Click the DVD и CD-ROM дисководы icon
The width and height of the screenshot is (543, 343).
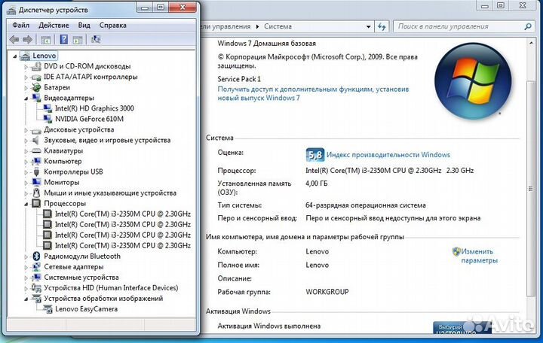pos(36,66)
